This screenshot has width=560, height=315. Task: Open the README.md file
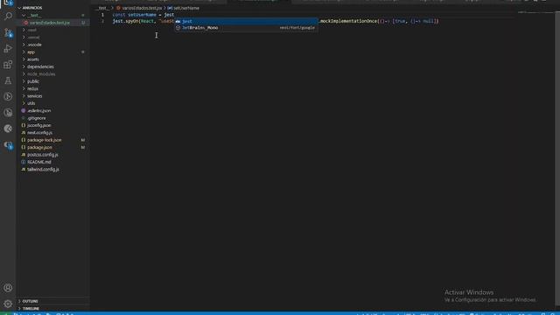(38, 162)
